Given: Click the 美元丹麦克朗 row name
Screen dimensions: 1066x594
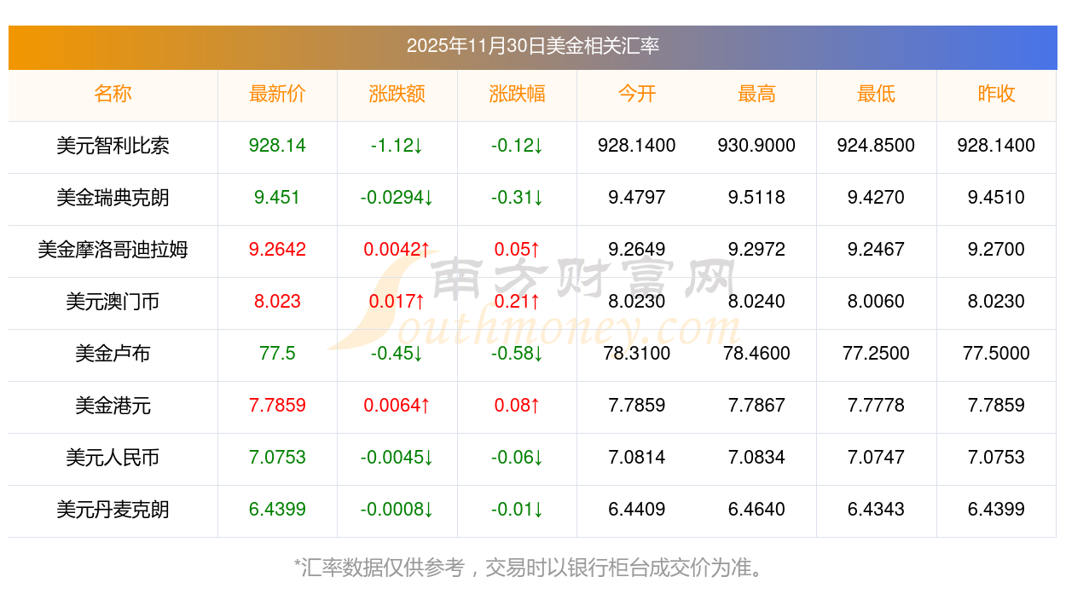Looking at the screenshot, I should coord(113,510).
